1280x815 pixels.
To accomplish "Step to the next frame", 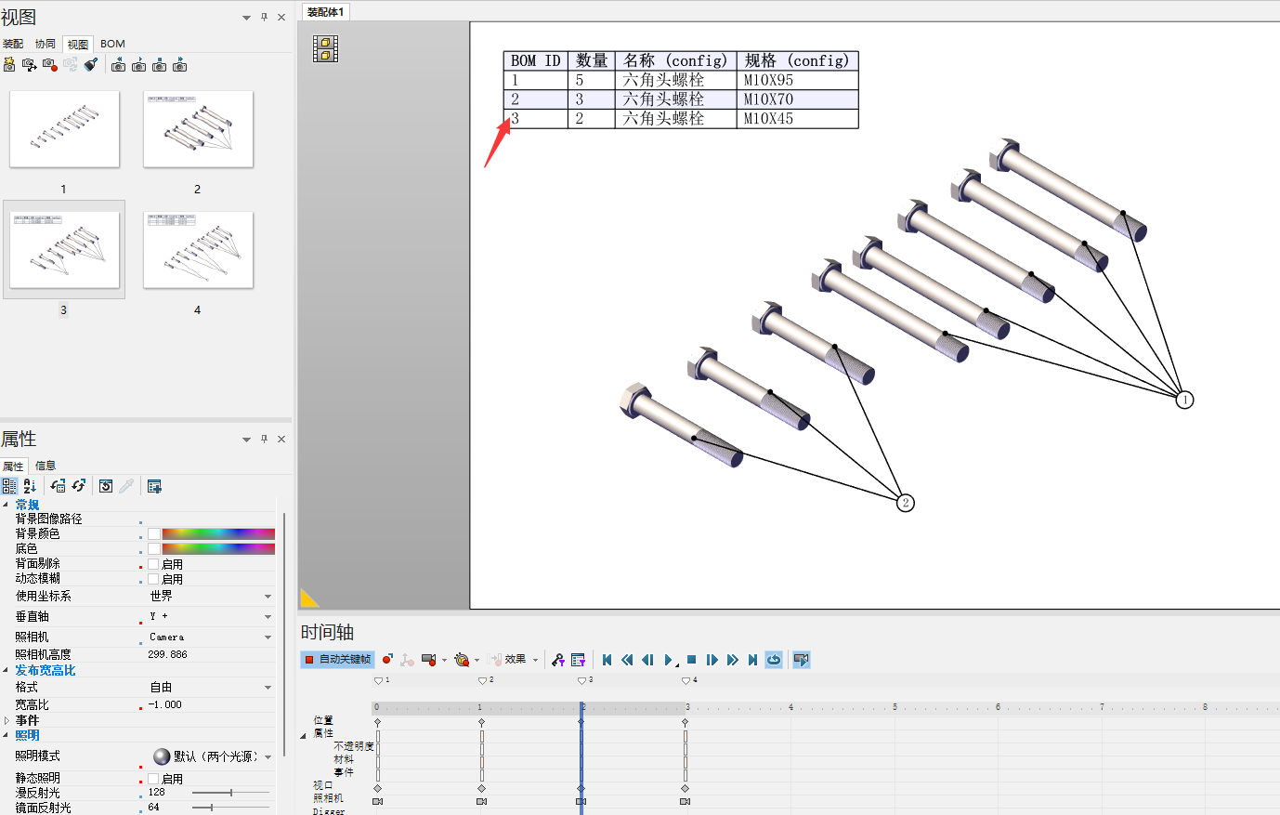I will click(x=712, y=660).
